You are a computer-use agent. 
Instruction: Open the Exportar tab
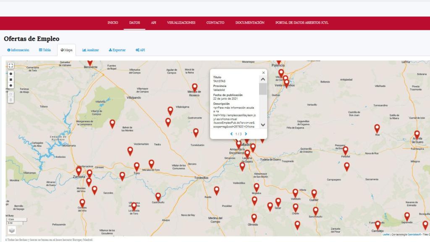click(x=117, y=50)
